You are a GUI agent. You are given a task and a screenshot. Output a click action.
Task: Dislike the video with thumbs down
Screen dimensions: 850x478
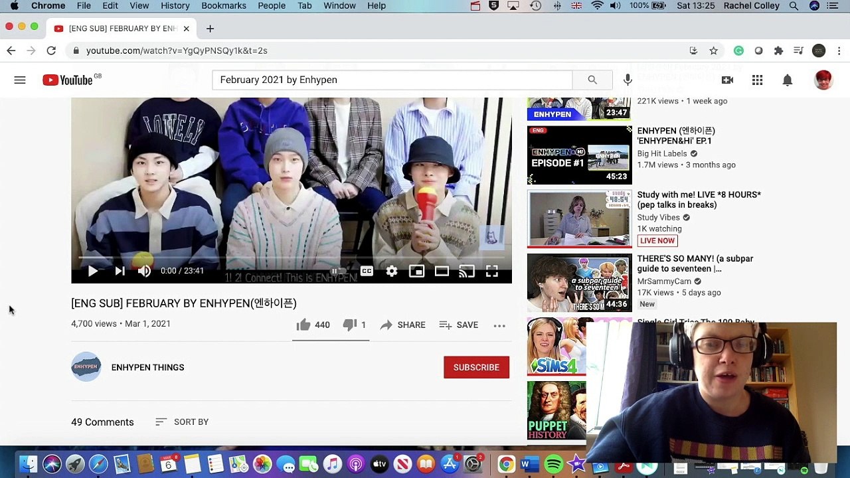point(354,325)
